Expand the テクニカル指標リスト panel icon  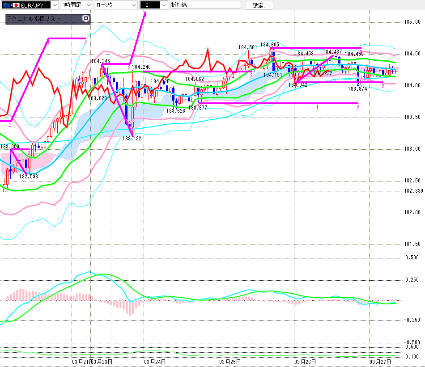(86, 19)
